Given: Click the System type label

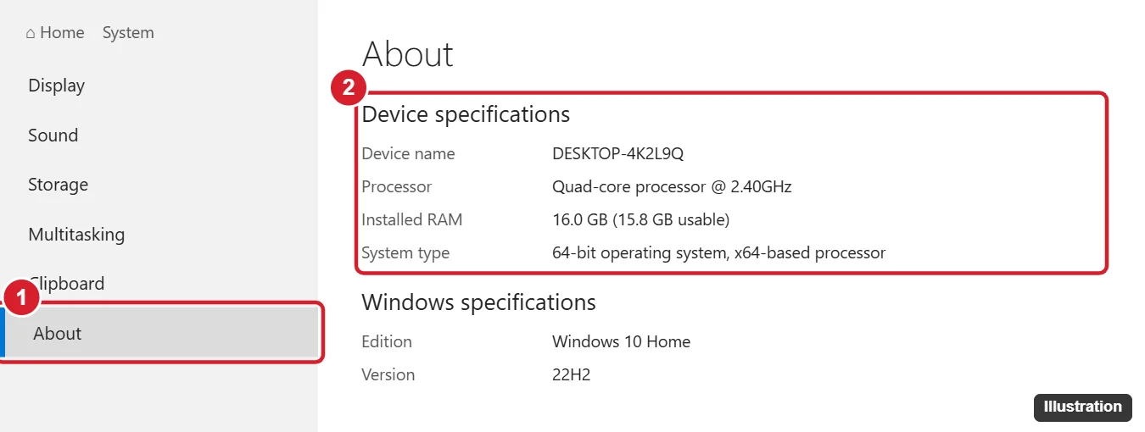Looking at the screenshot, I should pos(405,253).
